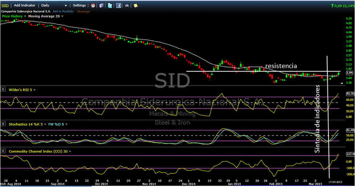Open the yellow sticky note icon
This screenshot has width=355, height=187.
(x=136, y=5)
